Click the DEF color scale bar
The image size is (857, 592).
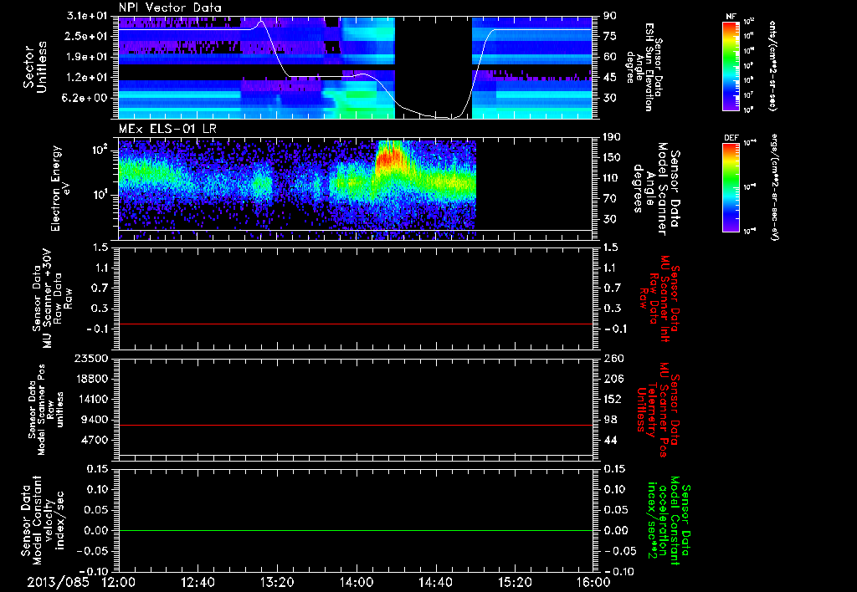[x=731, y=187]
